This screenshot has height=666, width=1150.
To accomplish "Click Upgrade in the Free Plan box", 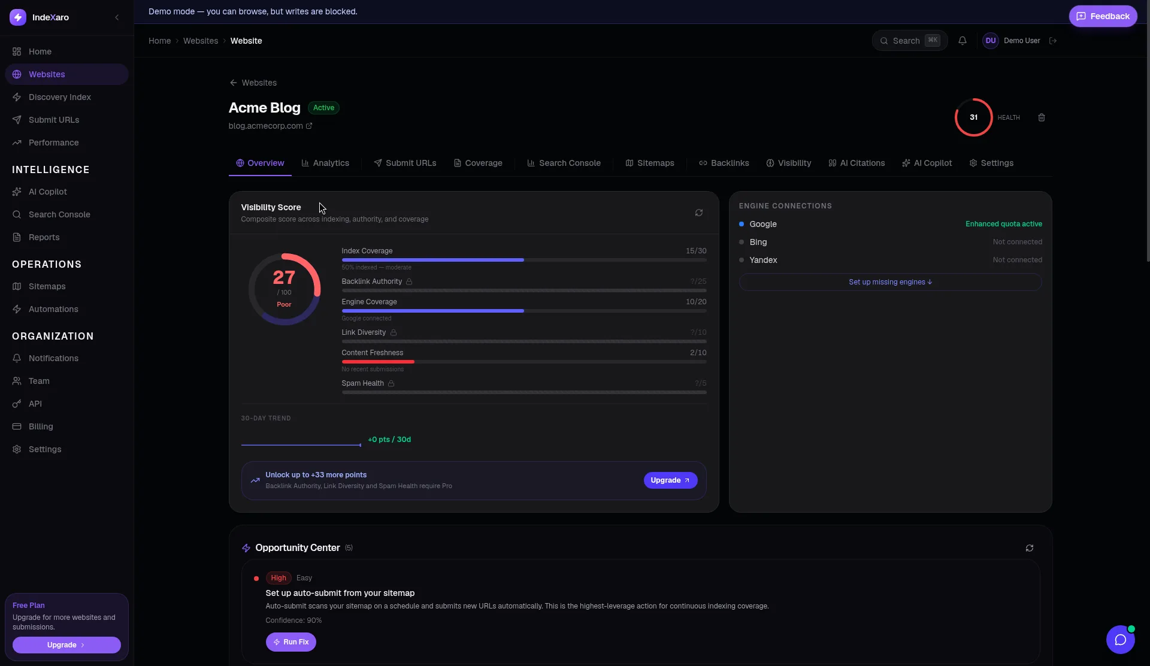I will pos(66,645).
